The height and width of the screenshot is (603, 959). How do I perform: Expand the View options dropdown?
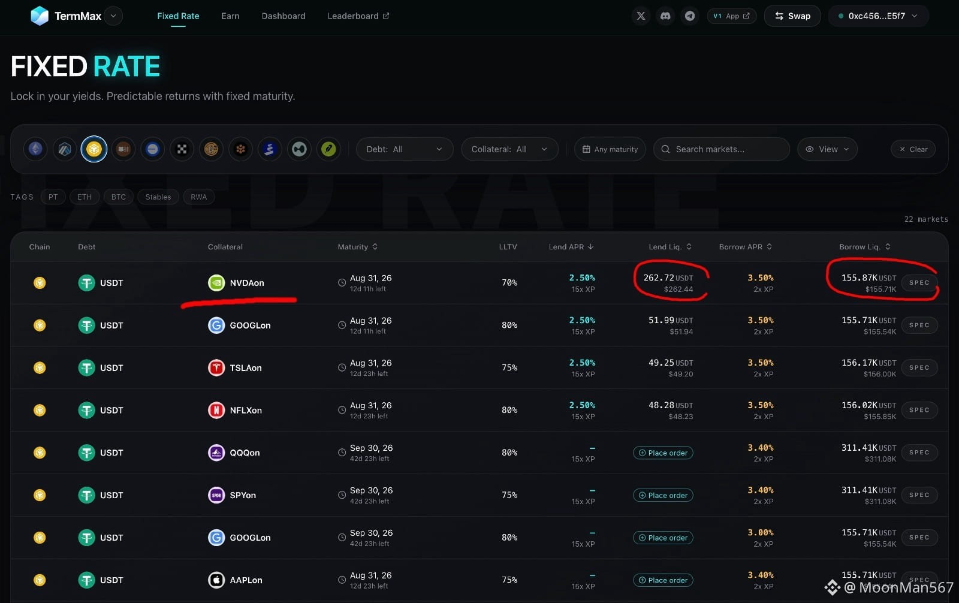click(827, 149)
